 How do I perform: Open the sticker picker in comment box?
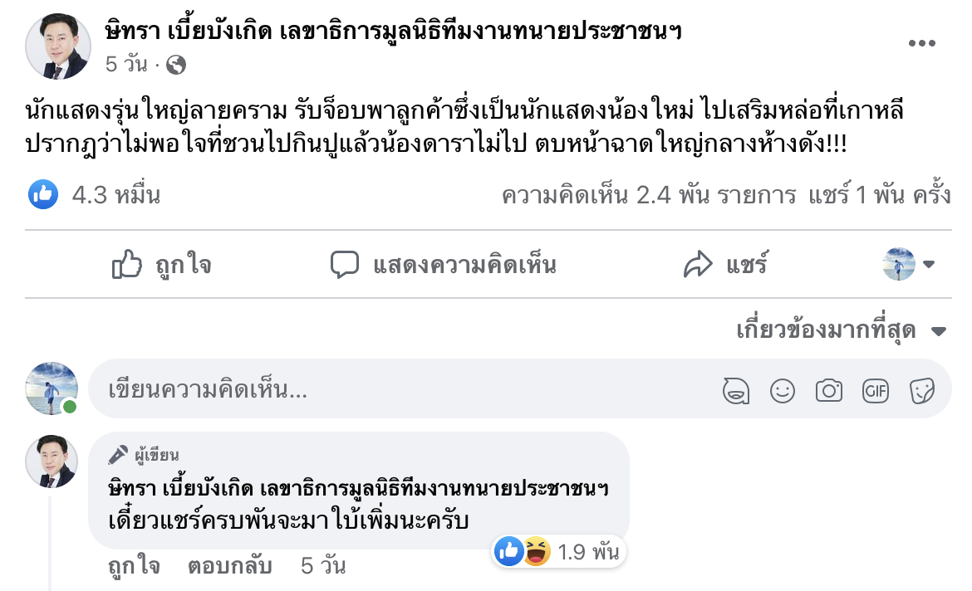922,389
